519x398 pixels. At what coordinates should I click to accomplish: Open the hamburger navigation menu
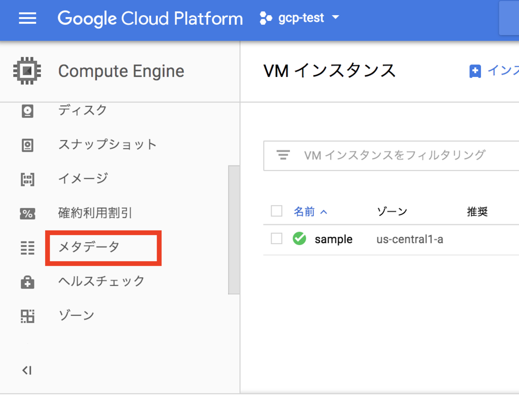[27, 18]
